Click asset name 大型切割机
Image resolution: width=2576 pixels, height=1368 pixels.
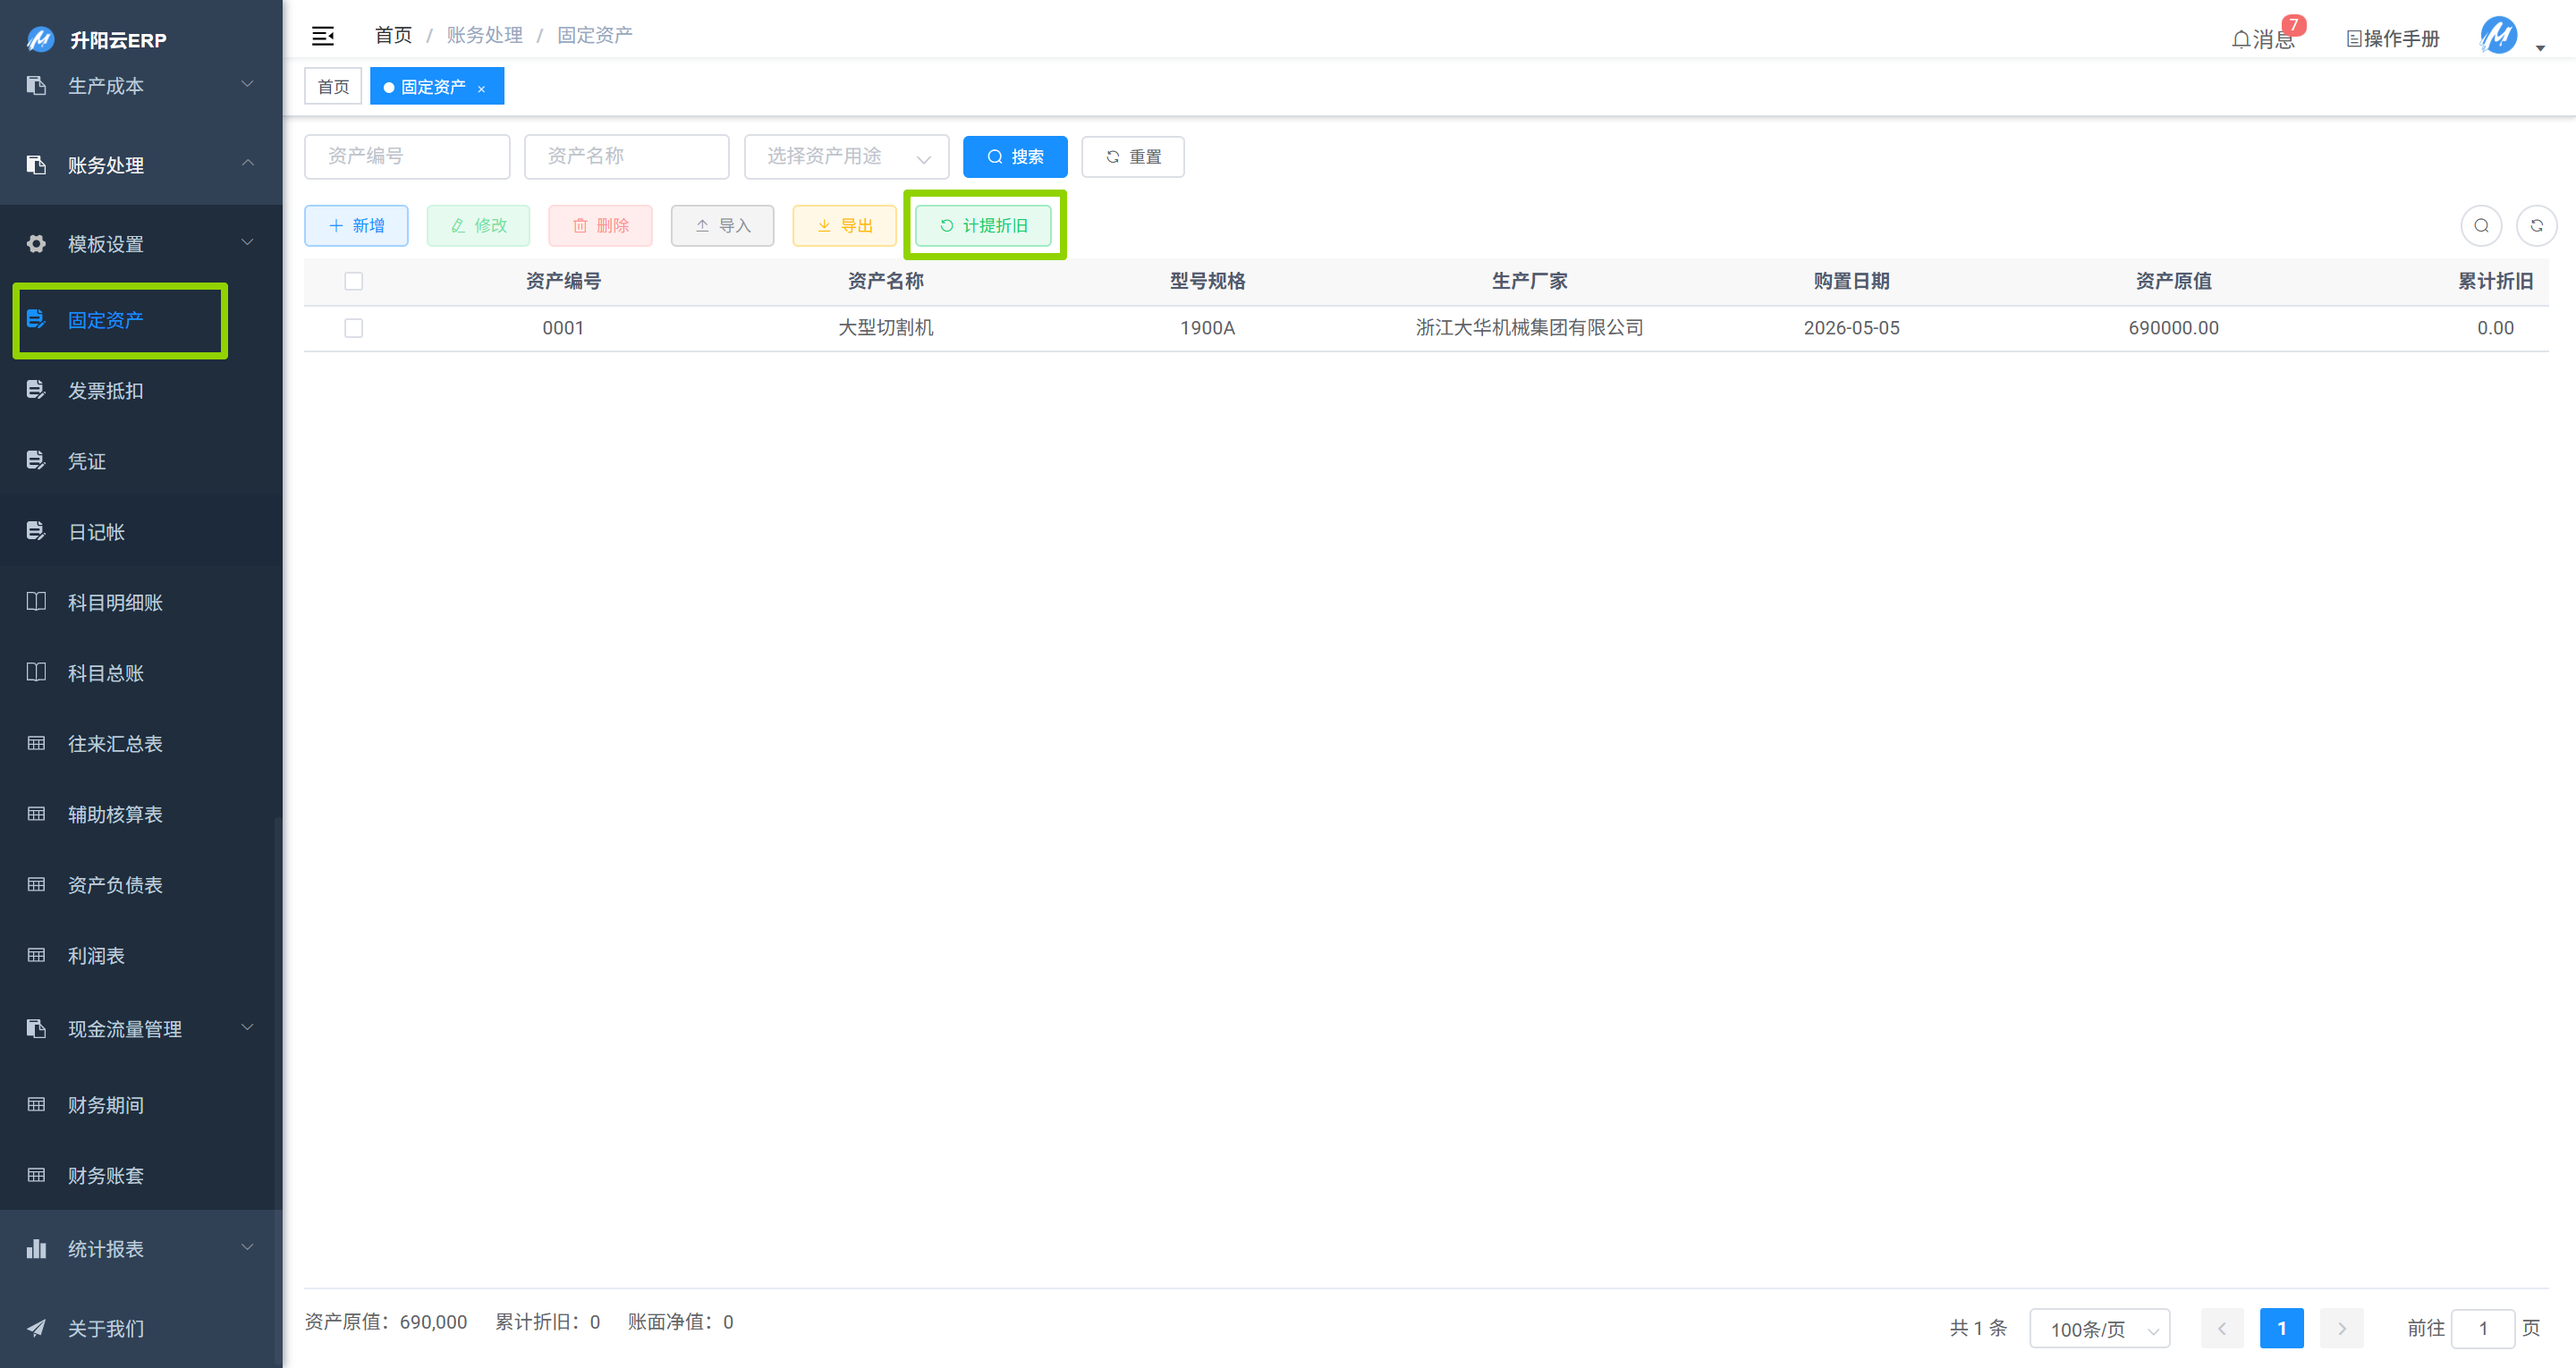coord(885,328)
